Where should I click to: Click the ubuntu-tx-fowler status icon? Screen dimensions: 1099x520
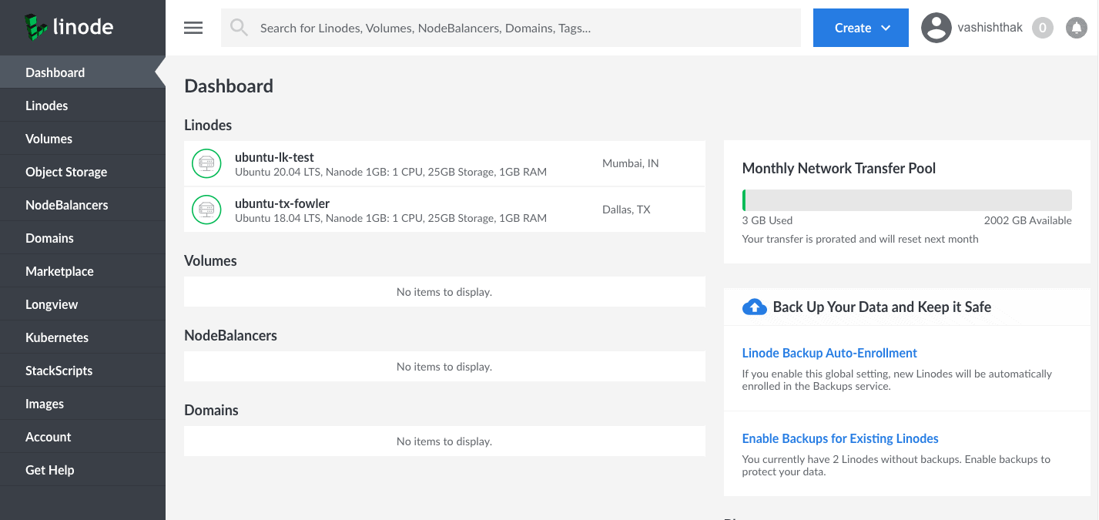pos(206,210)
